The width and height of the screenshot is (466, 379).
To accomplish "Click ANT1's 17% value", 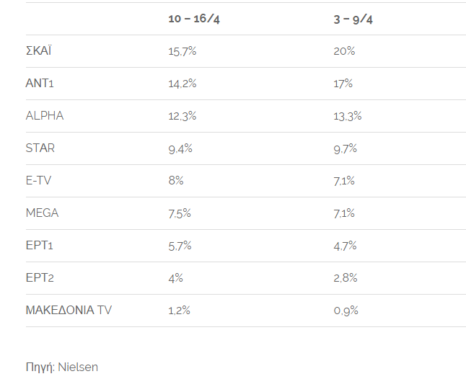I will coord(343,84).
